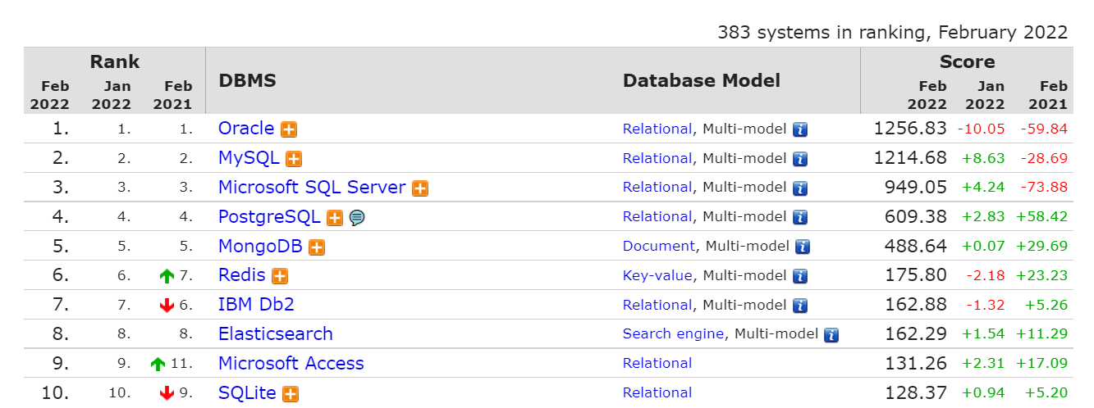Click the speech bubble icon beside PostgreSQL
This screenshot has width=1094, height=408.
356,218
